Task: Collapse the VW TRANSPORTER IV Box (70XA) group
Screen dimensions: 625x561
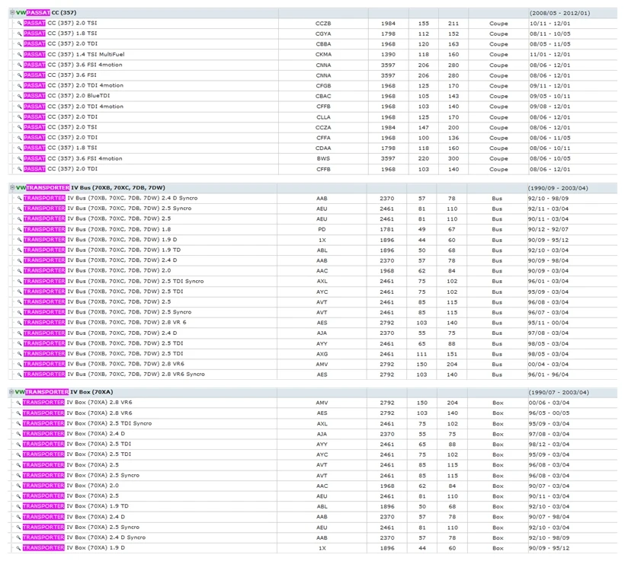Action: [x=11, y=392]
